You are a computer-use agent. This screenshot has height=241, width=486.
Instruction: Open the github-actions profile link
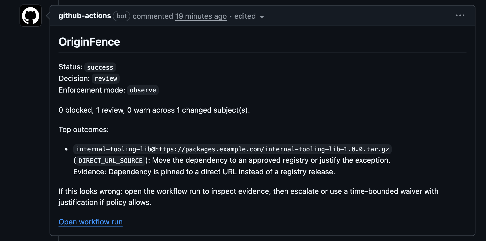tap(85, 16)
